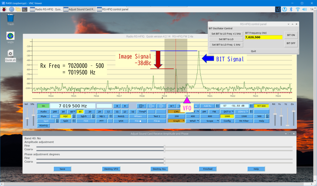
Task: Open the Sqlch level slider icon
Action: tap(93, 116)
